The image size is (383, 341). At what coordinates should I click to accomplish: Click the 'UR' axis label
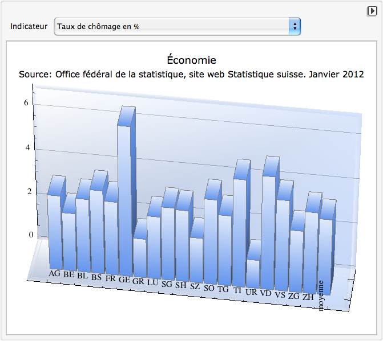tap(251, 292)
